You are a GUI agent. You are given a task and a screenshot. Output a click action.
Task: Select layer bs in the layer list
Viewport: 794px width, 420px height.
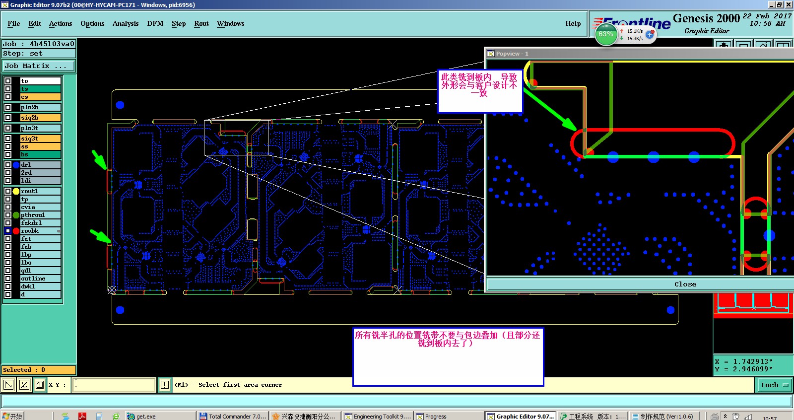point(40,154)
